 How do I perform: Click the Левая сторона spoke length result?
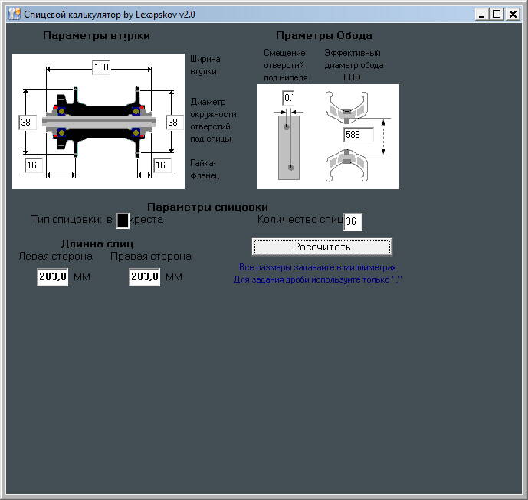pyautogui.click(x=52, y=277)
